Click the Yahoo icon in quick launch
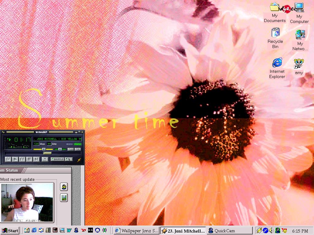Image resolution: width=314 pixels, height=235 pixels. point(83,230)
